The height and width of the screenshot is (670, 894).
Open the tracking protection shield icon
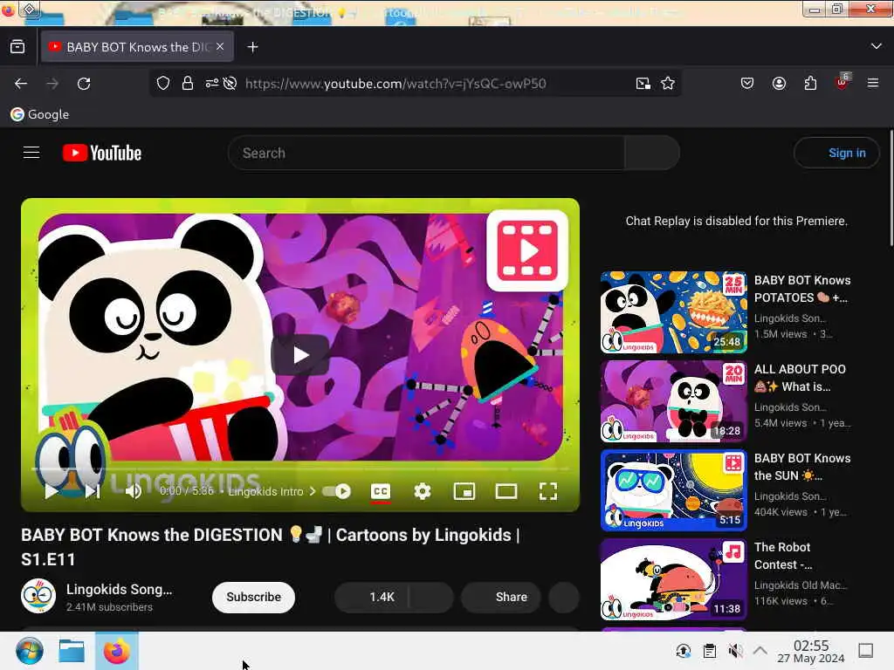(163, 83)
